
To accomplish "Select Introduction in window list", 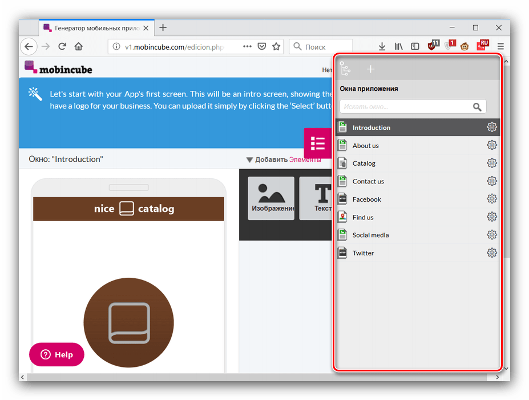I will (x=418, y=127).
